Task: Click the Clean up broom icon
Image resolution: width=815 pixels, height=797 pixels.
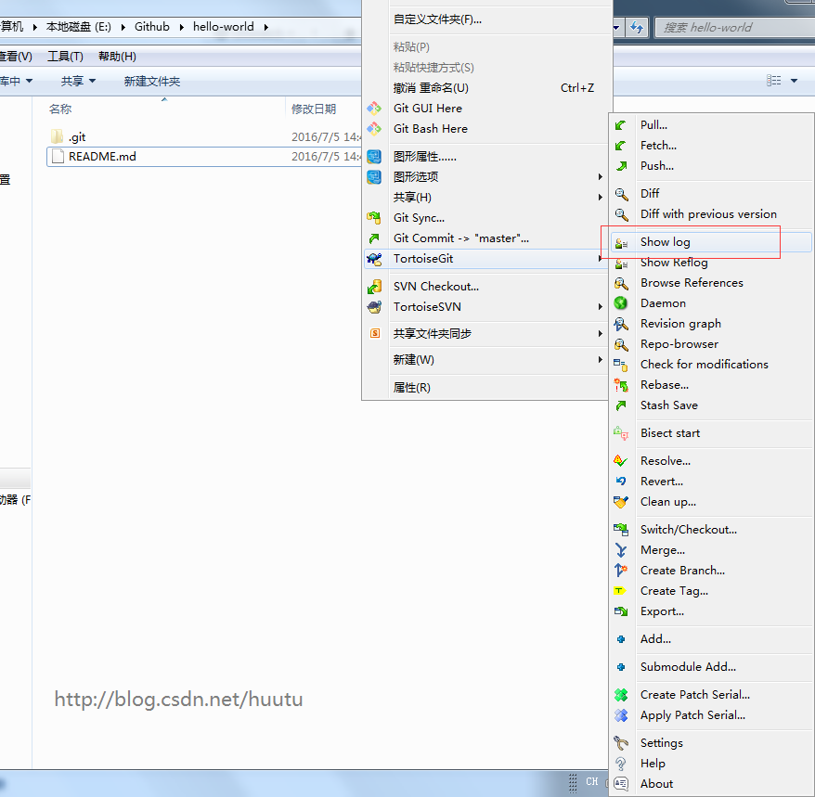Action: (621, 502)
